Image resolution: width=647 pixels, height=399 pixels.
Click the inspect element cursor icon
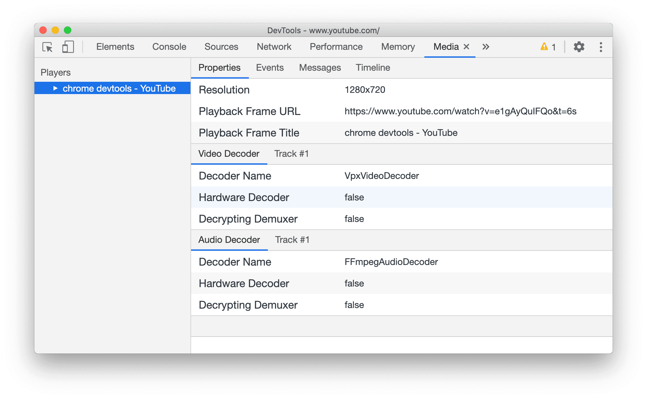click(x=48, y=47)
